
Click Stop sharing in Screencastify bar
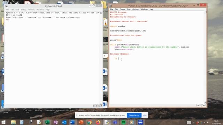point(134,115)
